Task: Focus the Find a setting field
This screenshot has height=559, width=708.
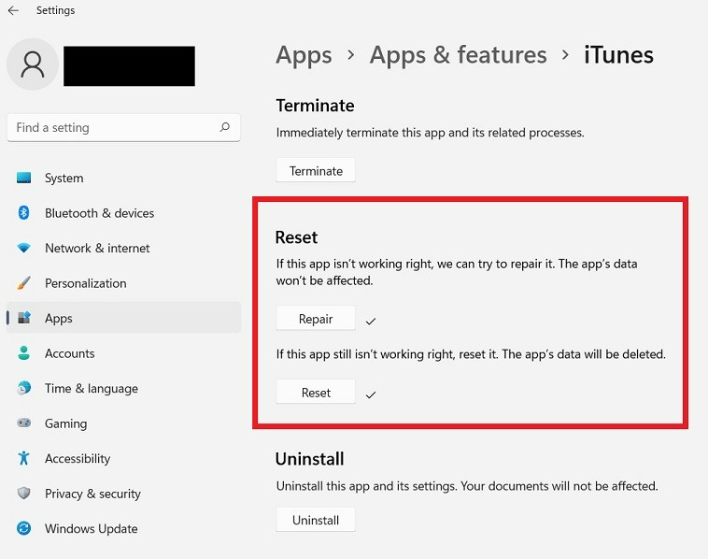Action: [123, 127]
